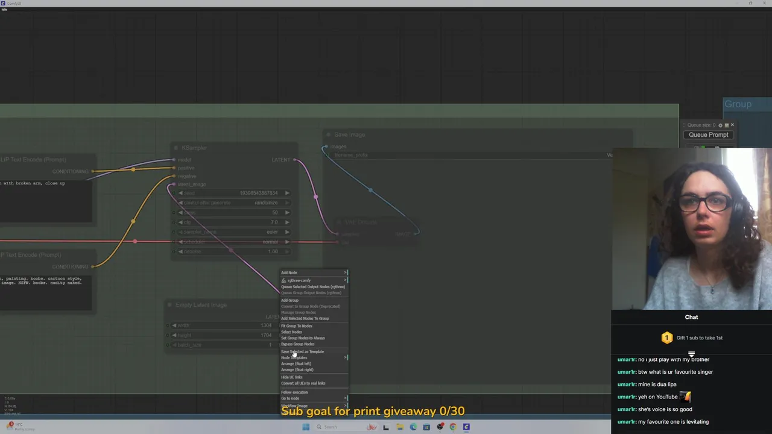Open the Go to node submenu
Screen dimensions: 772x434
click(x=314, y=398)
